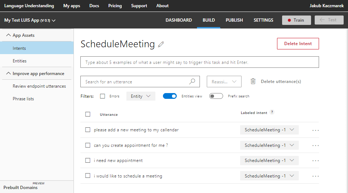Change labeled intent for 'i would like to schedule' row
The image size is (348, 193).
tap(269, 176)
